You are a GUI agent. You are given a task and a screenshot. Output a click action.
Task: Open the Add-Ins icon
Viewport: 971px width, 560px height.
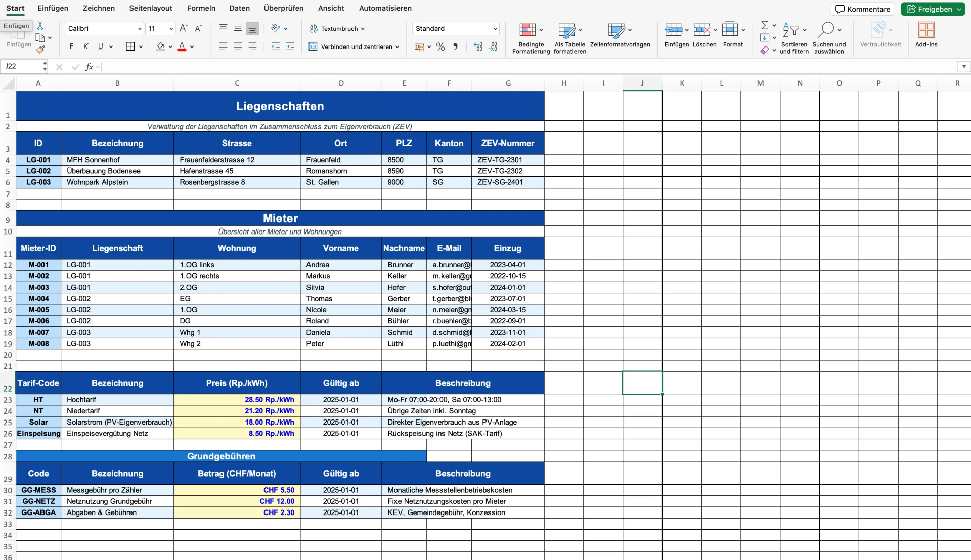[x=926, y=35]
